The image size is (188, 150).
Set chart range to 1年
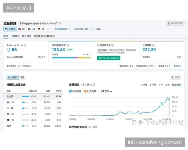coord(161,85)
